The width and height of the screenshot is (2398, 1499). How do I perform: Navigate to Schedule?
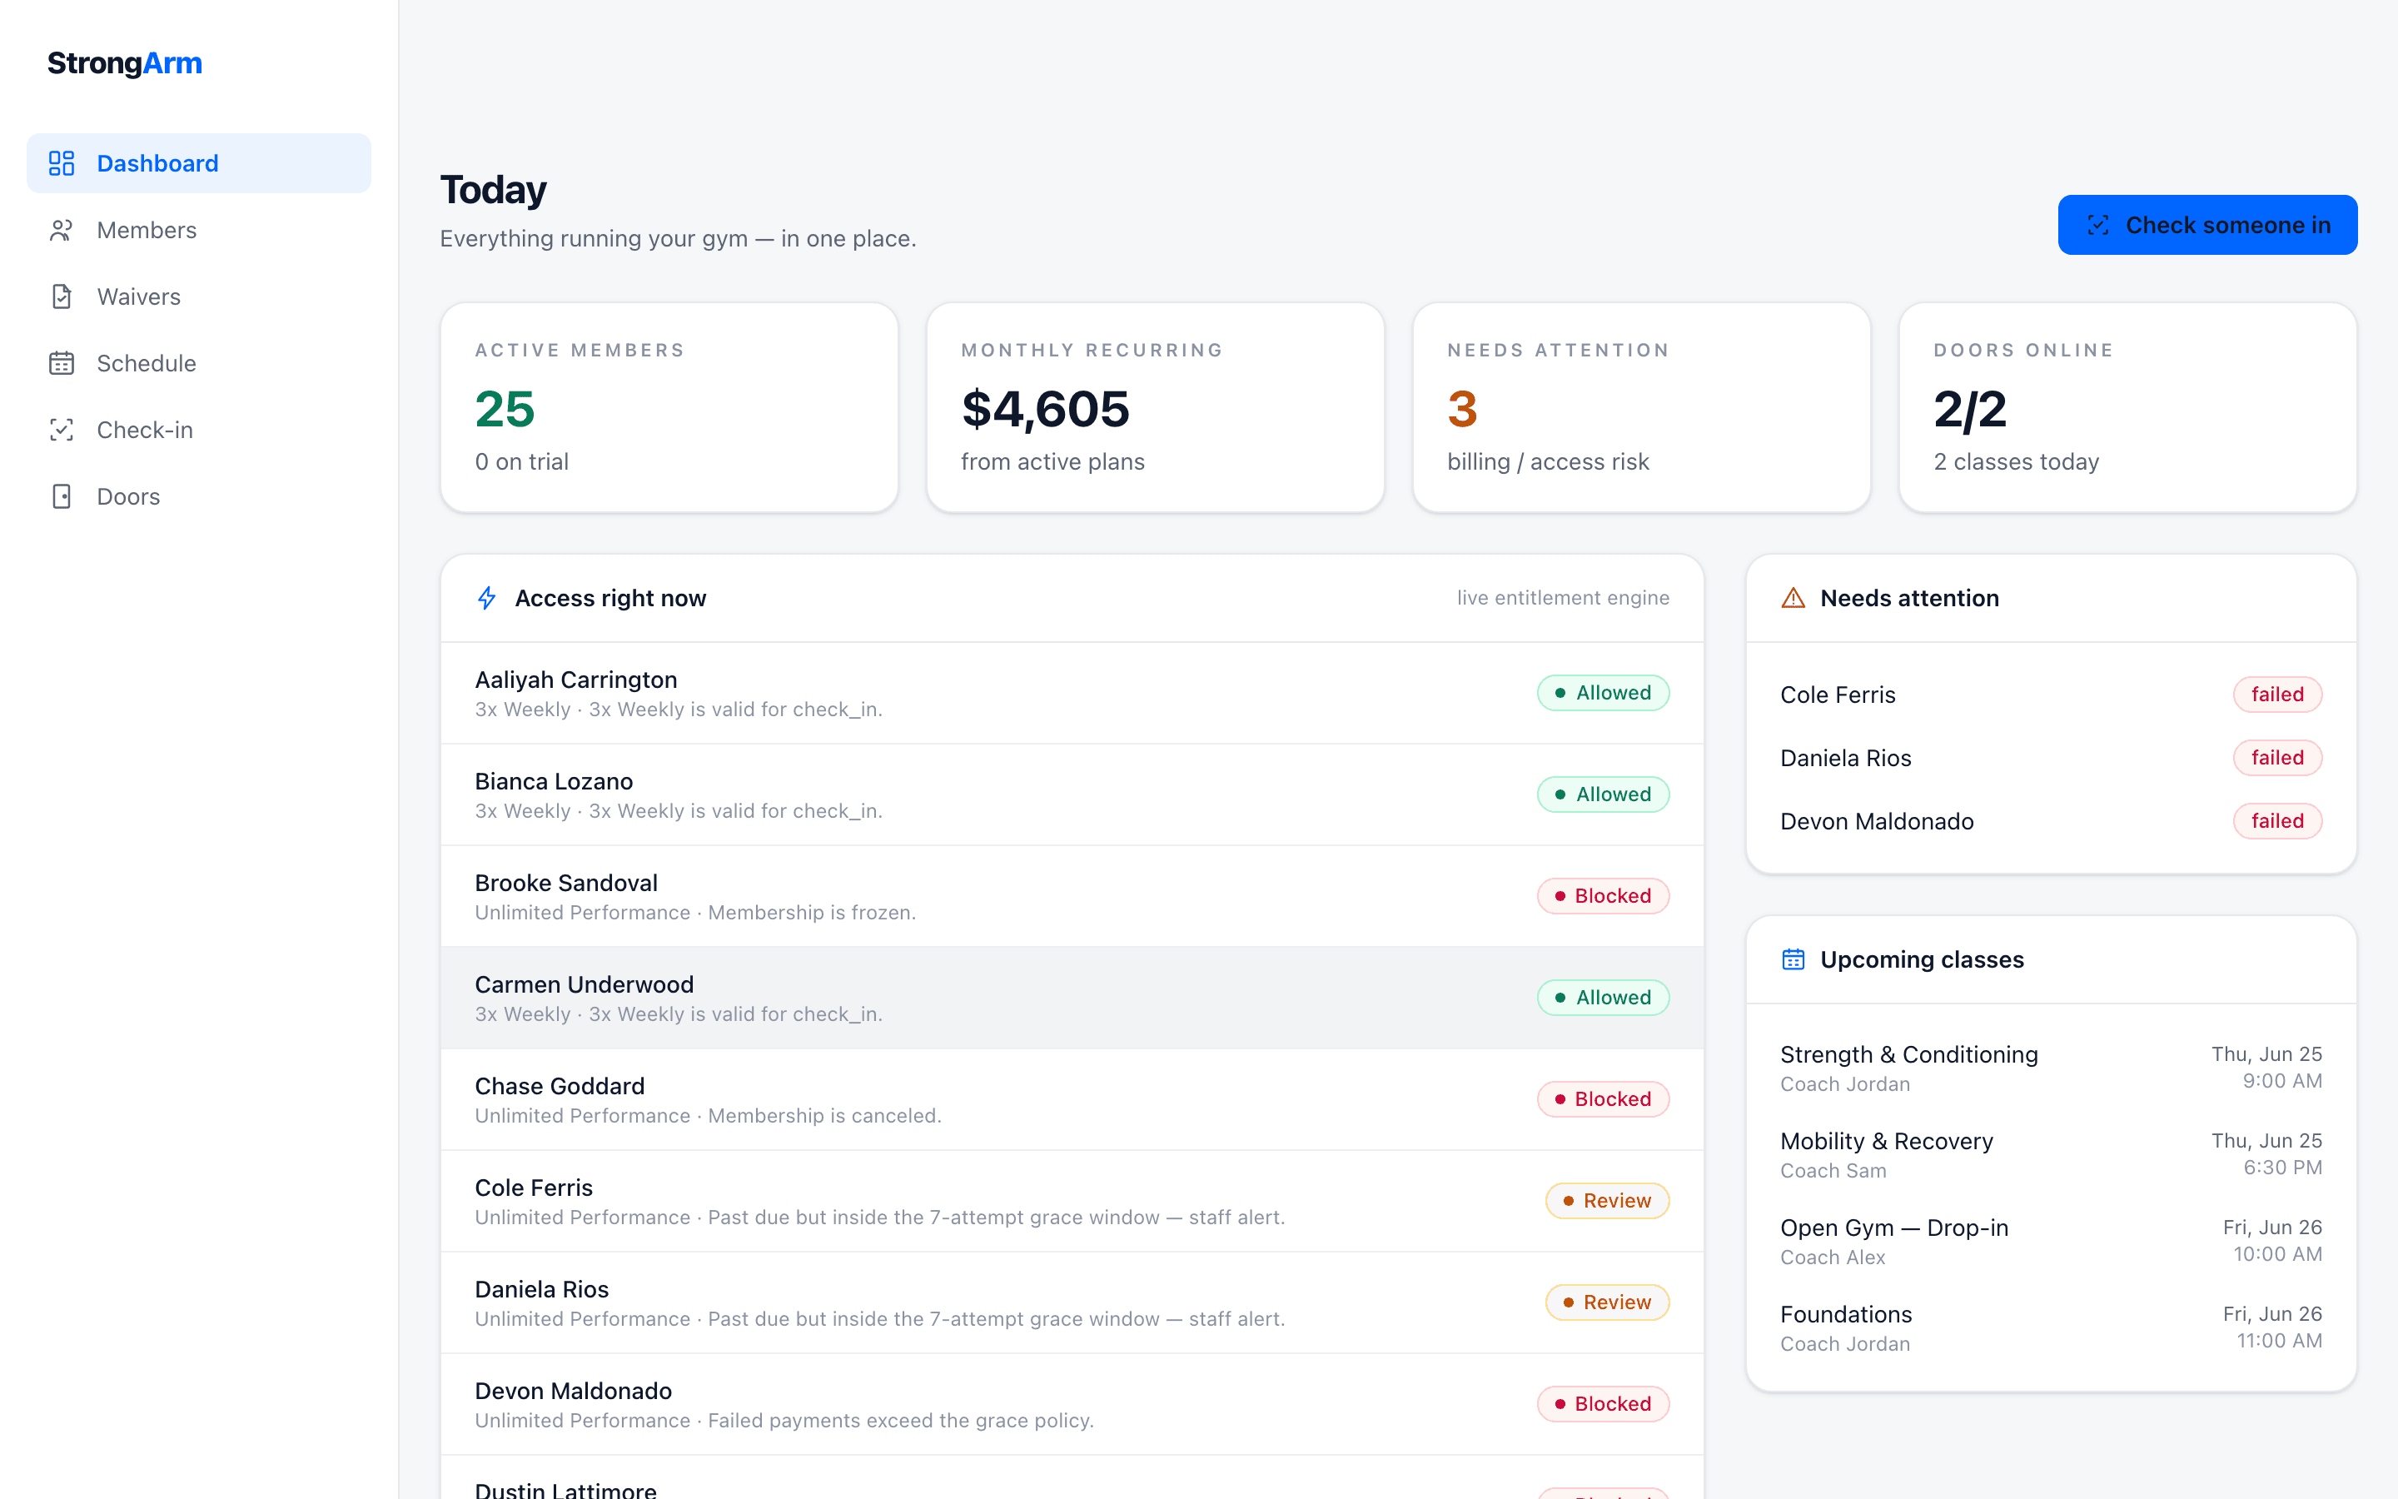tap(199, 363)
